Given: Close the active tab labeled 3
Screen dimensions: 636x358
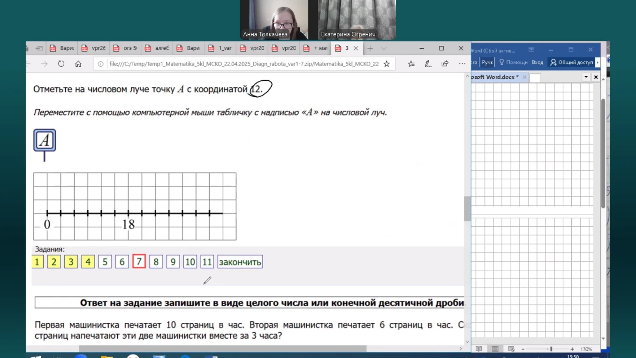Looking at the screenshot, I should coord(356,48).
